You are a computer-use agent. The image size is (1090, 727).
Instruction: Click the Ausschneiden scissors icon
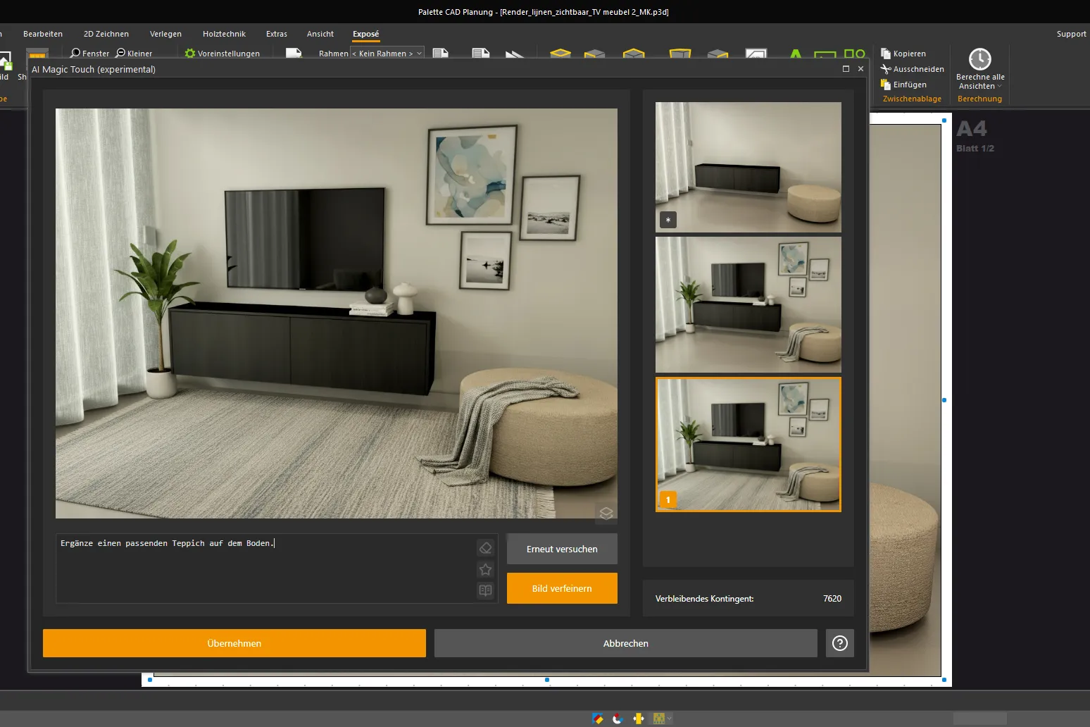point(886,69)
